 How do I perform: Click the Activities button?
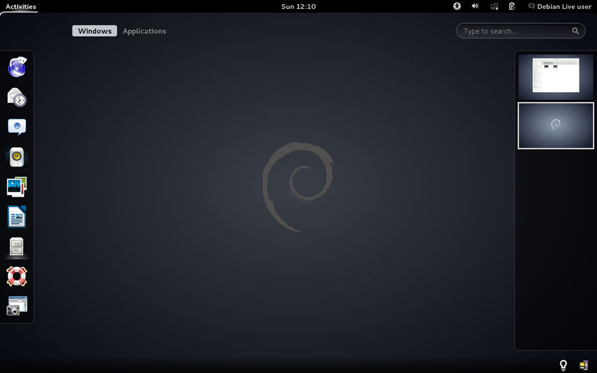point(21,6)
